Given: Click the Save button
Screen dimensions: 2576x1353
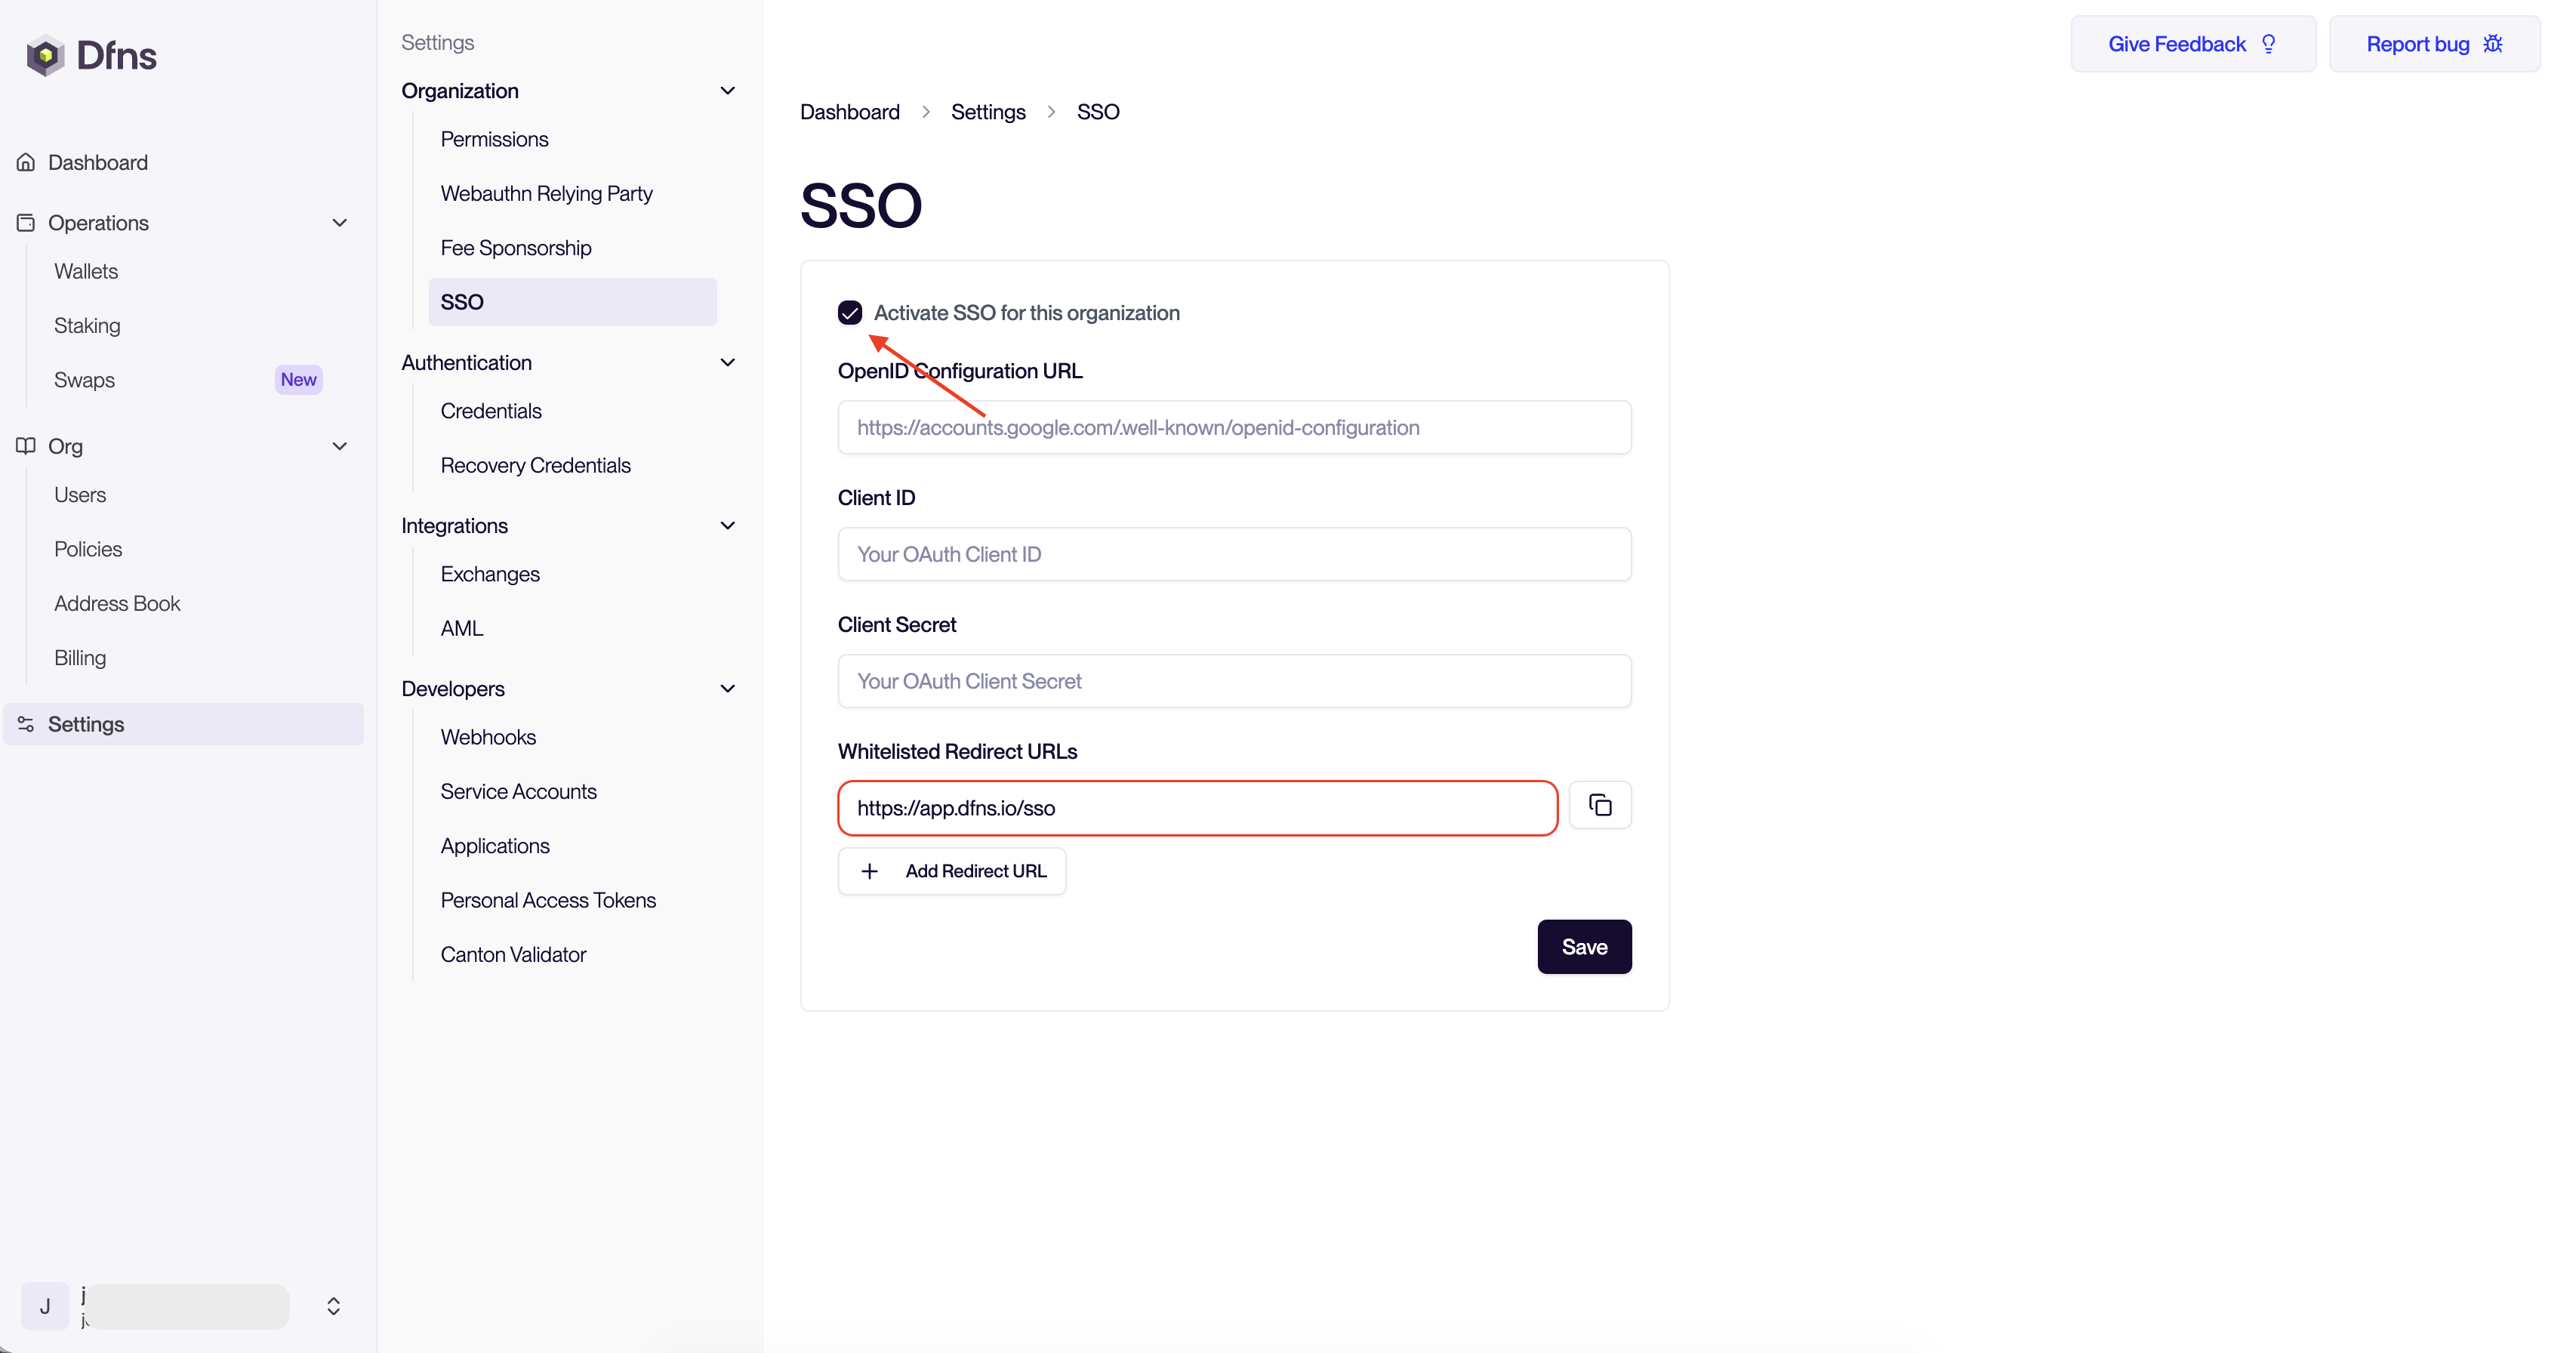Looking at the screenshot, I should pyautogui.click(x=1584, y=946).
